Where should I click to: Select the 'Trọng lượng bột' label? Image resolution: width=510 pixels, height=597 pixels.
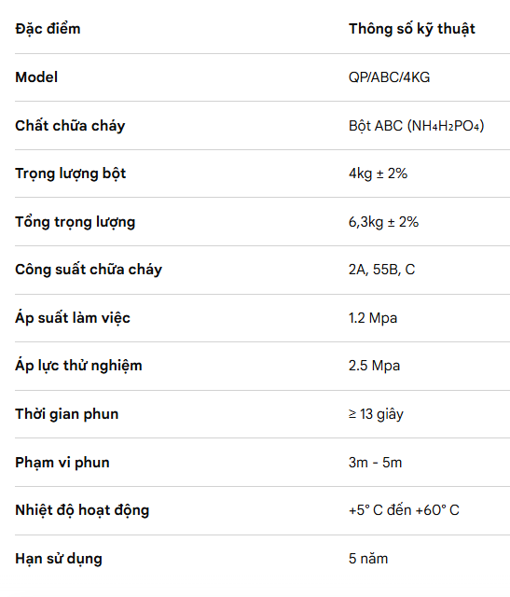click(71, 174)
